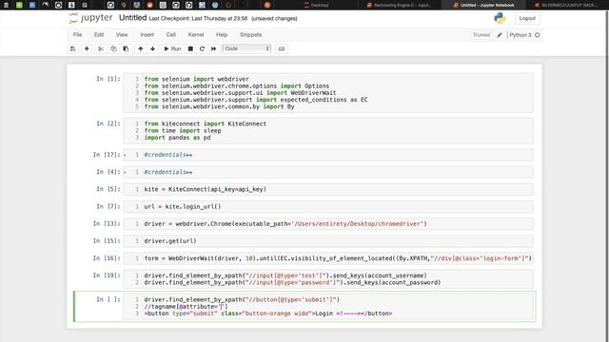
Task: Insert a new cell below with plus icon
Action: 87,48
